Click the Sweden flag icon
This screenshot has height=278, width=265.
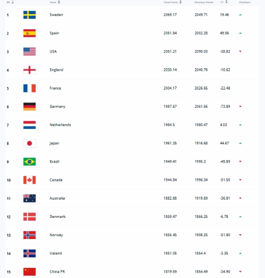click(x=29, y=15)
